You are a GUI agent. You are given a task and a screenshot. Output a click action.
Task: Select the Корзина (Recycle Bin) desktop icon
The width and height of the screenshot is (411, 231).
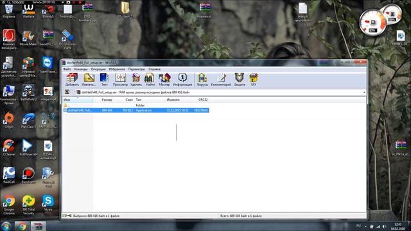pos(9,12)
